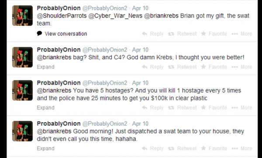
Task: Click View conversation on first tweet
Action: pos(62,34)
